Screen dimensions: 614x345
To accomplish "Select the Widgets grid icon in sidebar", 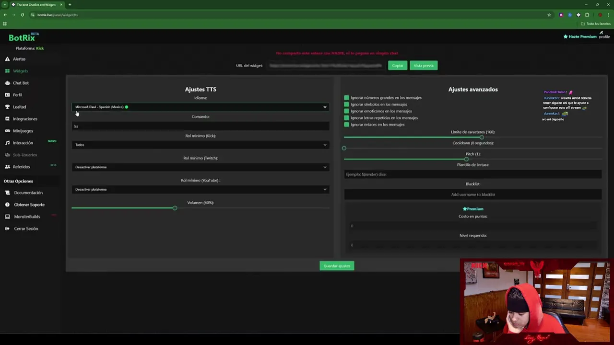I will click(x=7, y=71).
